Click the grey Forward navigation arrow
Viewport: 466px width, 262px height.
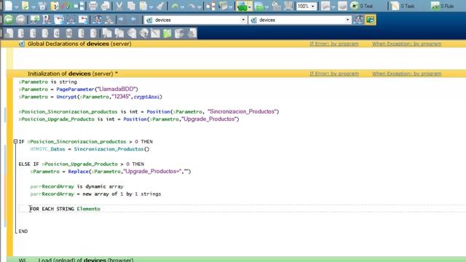(x=20, y=20)
